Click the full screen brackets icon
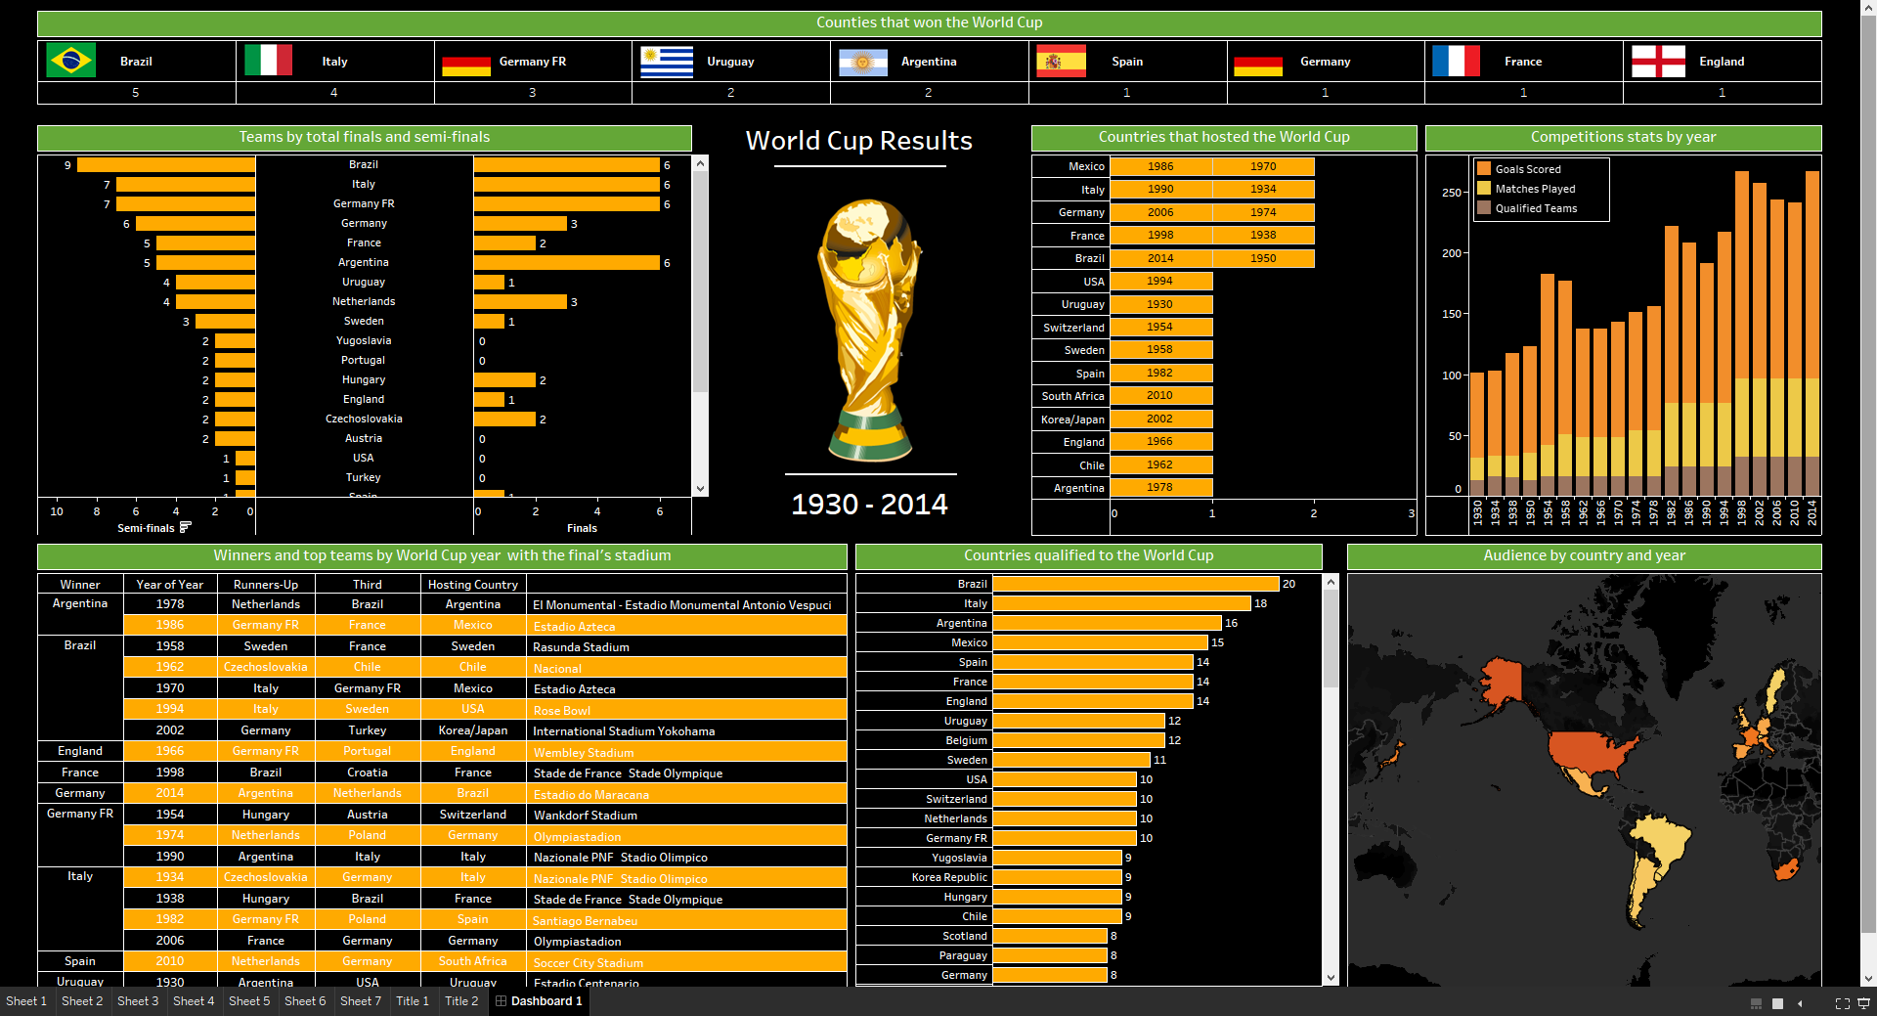The height and width of the screenshot is (1016, 1877). tap(1842, 1003)
